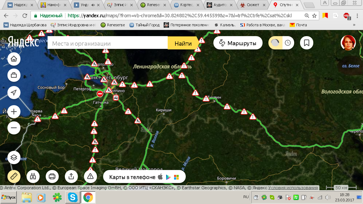Viewport: 363px width, 204px height.
Task: Zoom in the map with plus button
Action: pos(14,112)
